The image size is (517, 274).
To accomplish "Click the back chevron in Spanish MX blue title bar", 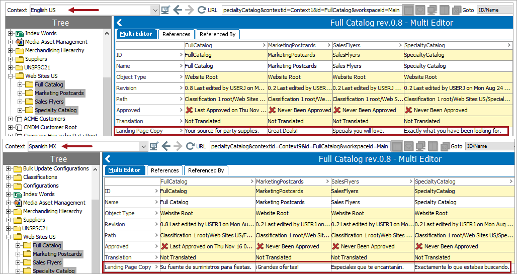I will click(108, 159).
